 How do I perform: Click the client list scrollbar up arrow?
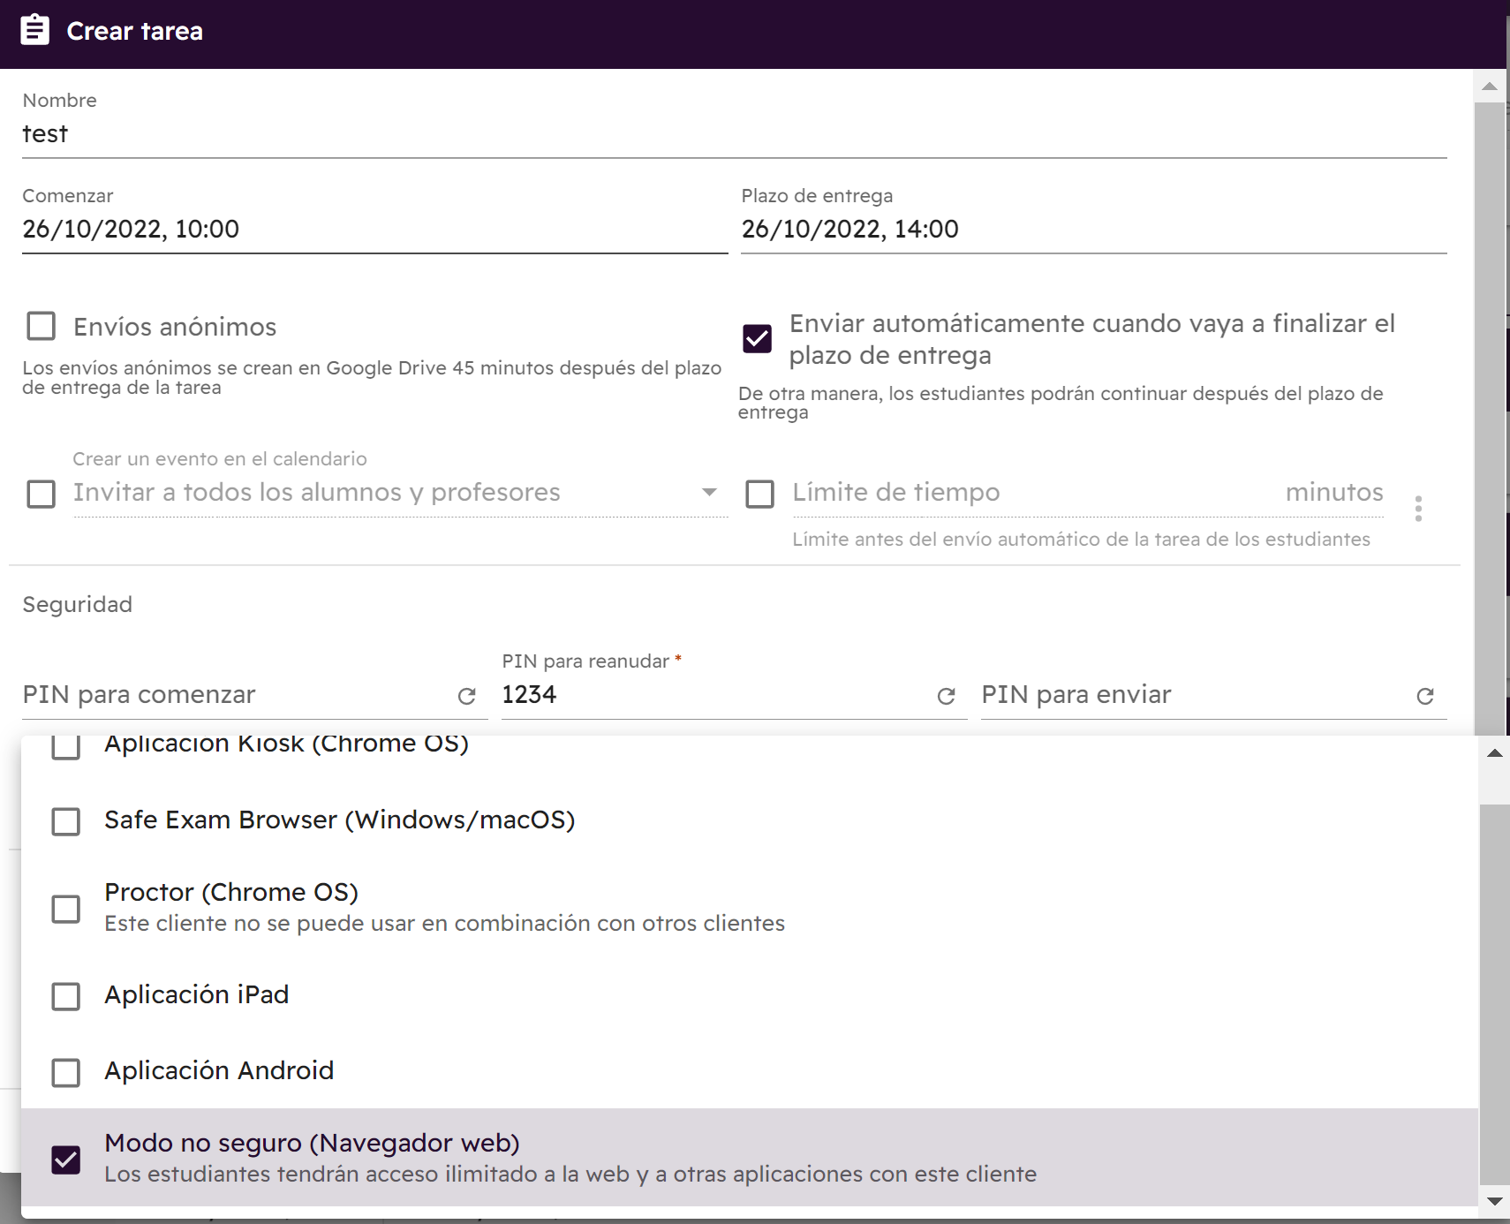[1495, 753]
